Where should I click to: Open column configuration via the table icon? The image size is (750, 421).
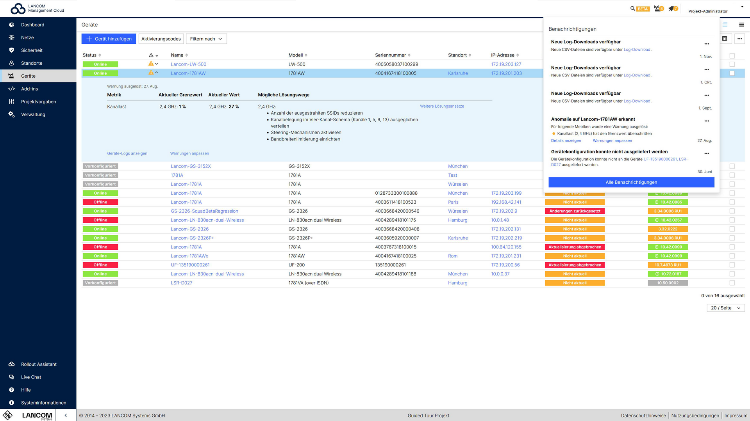(x=725, y=38)
